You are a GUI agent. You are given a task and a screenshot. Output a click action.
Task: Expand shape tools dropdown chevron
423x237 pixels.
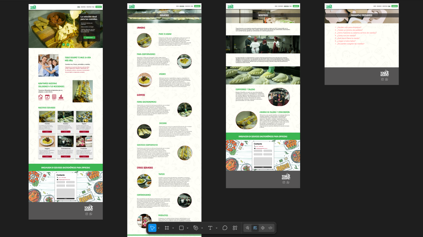pyautogui.click(x=188, y=228)
